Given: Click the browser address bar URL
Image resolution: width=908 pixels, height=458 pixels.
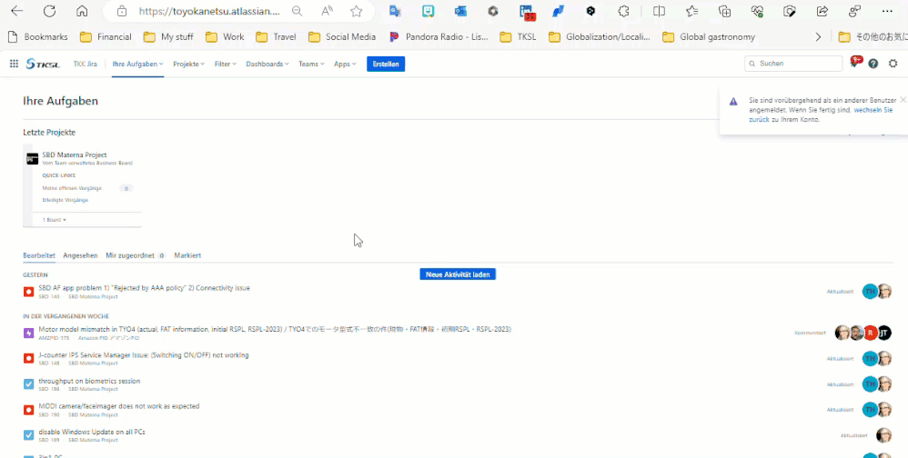Looking at the screenshot, I should coord(209,11).
